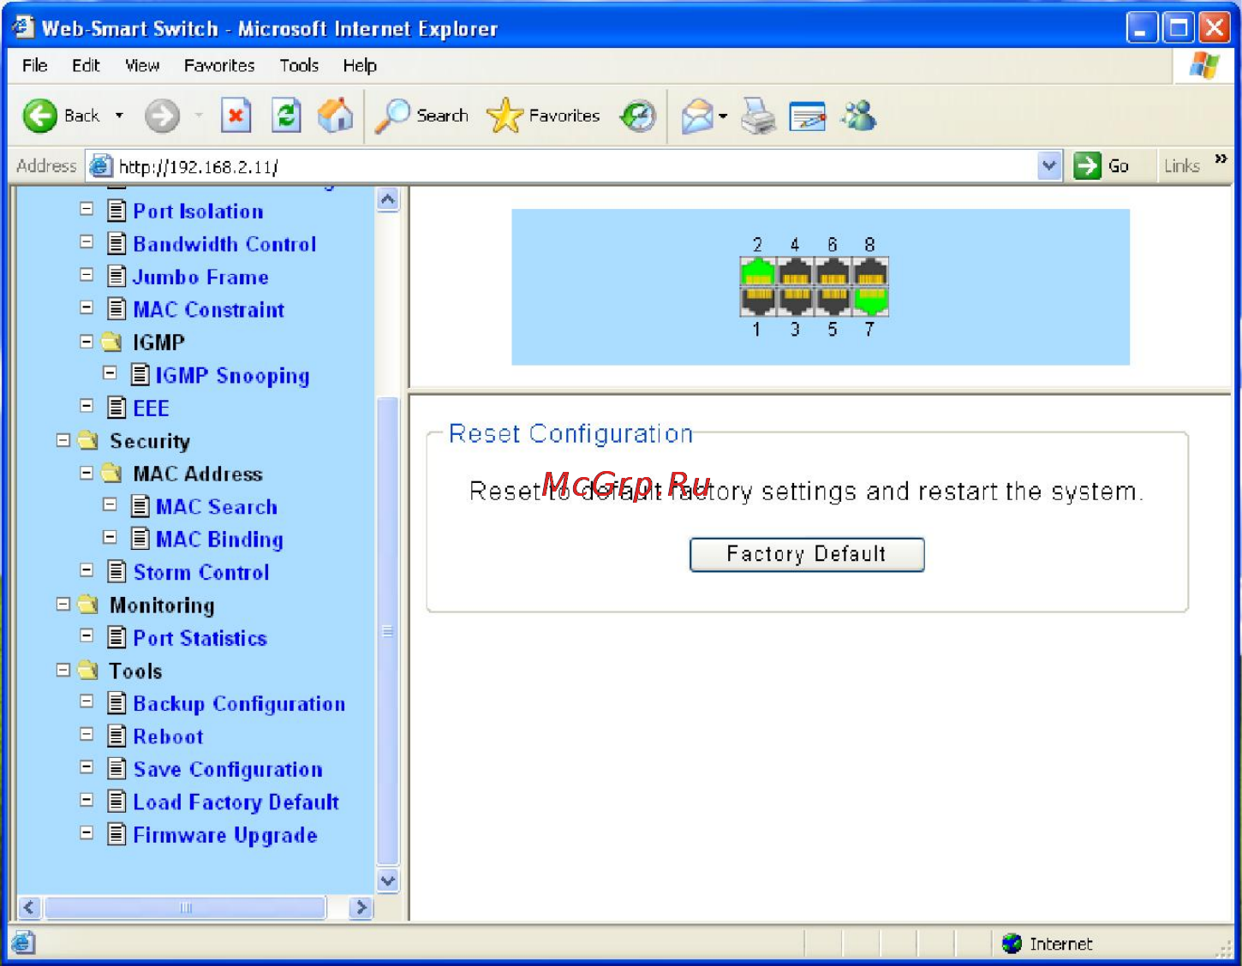This screenshot has height=966, width=1242.
Task: Open Backup Configuration link
Action: coord(239,704)
